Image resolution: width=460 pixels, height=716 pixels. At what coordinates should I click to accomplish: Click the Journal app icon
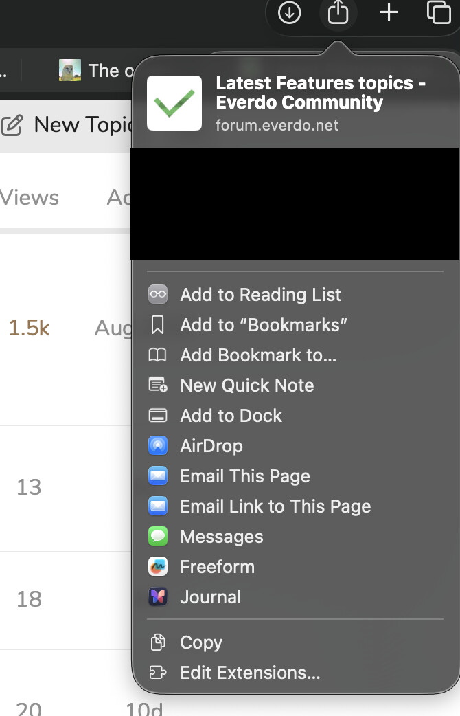pos(158,597)
